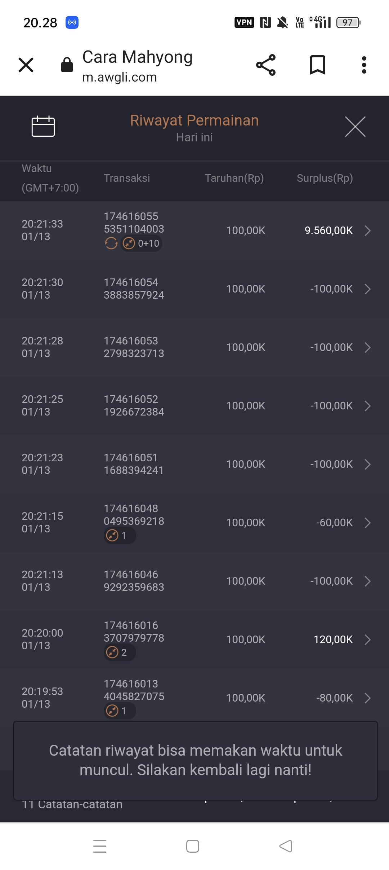Tap the m.awgli.com address text
The height and width of the screenshot is (870, 389).
coord(120,77)
